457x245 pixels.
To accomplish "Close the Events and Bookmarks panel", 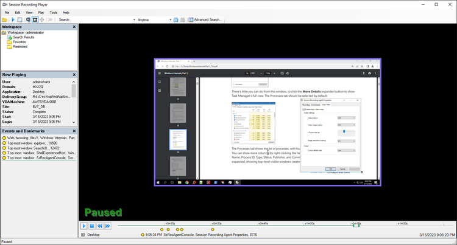I will tap(74, 131).
